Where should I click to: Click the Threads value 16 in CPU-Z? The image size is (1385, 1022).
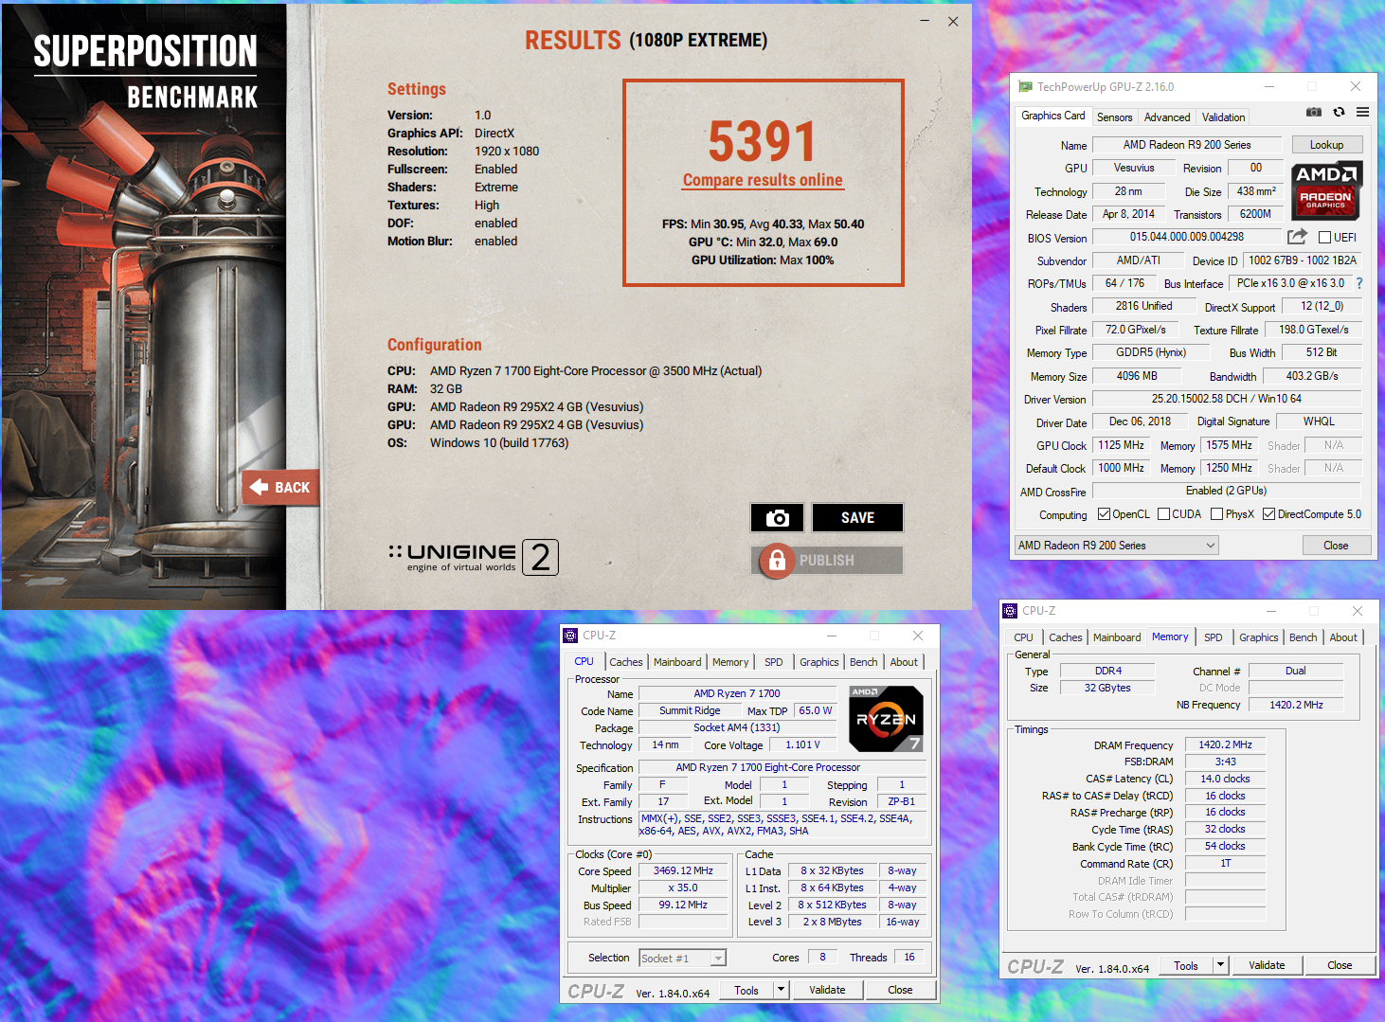[x=909, y=958]
